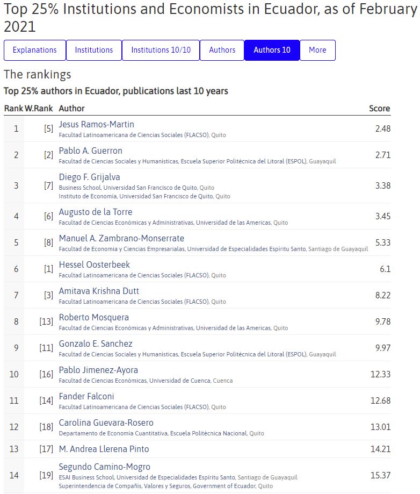Open Jesus Ramos-Martin author profile
This screenshot has width=420, height=494.
coord(96,125)
